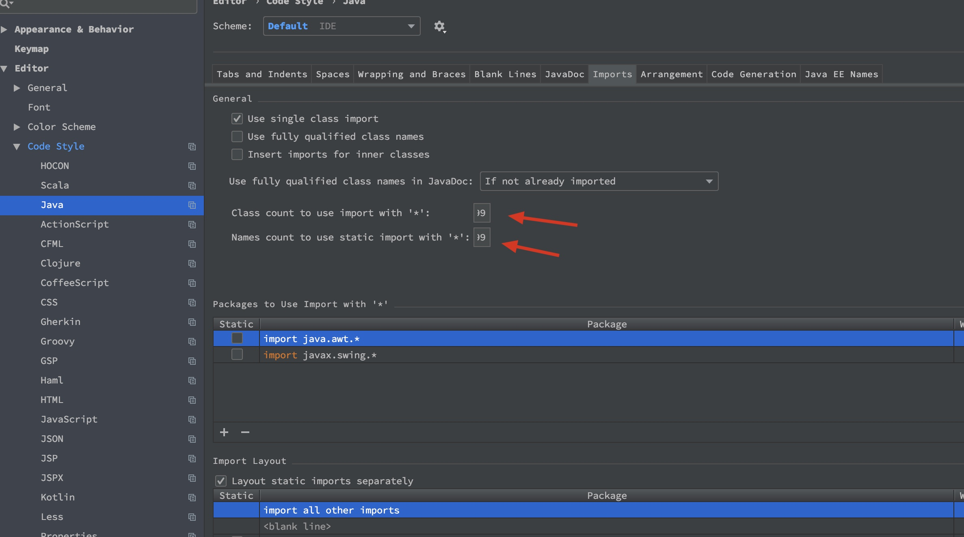Uncheck Use single class import
964x537 pixels.
pos(237,119)
